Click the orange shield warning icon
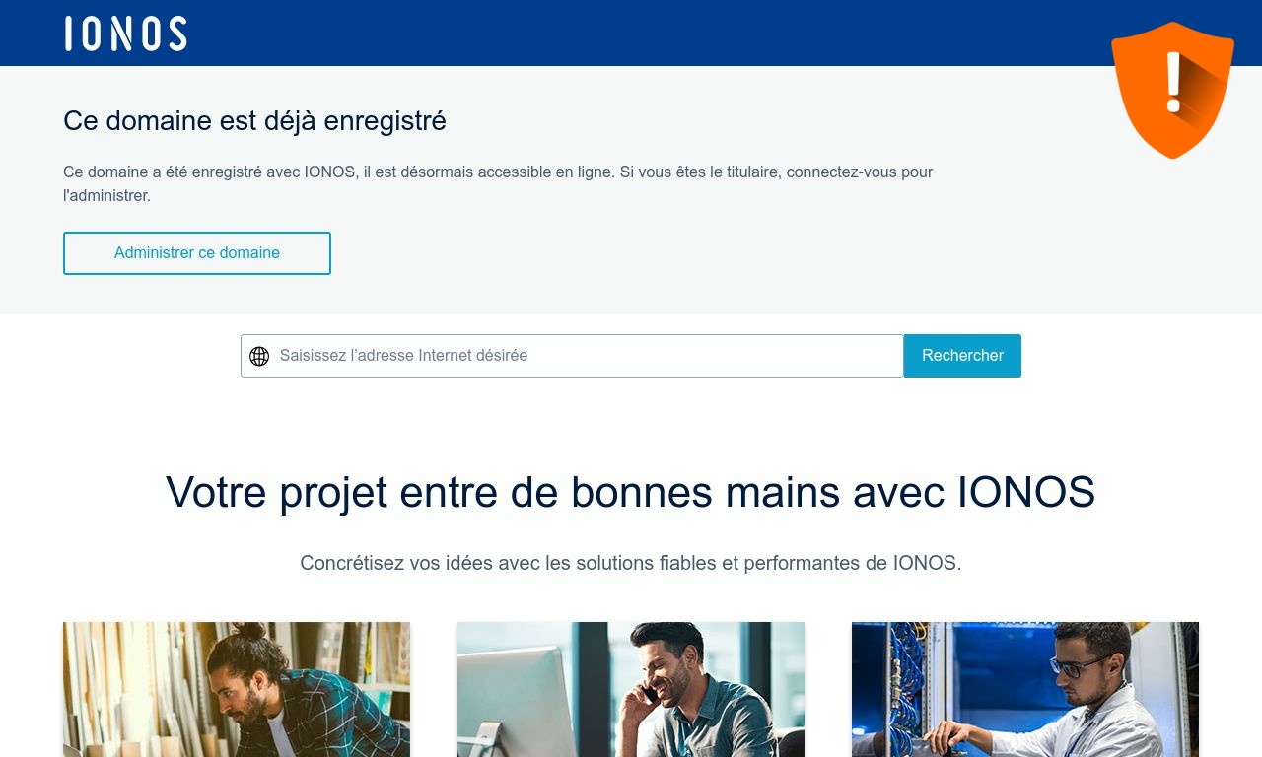This screenshot has width=1262, height=757. (1172, 90)
